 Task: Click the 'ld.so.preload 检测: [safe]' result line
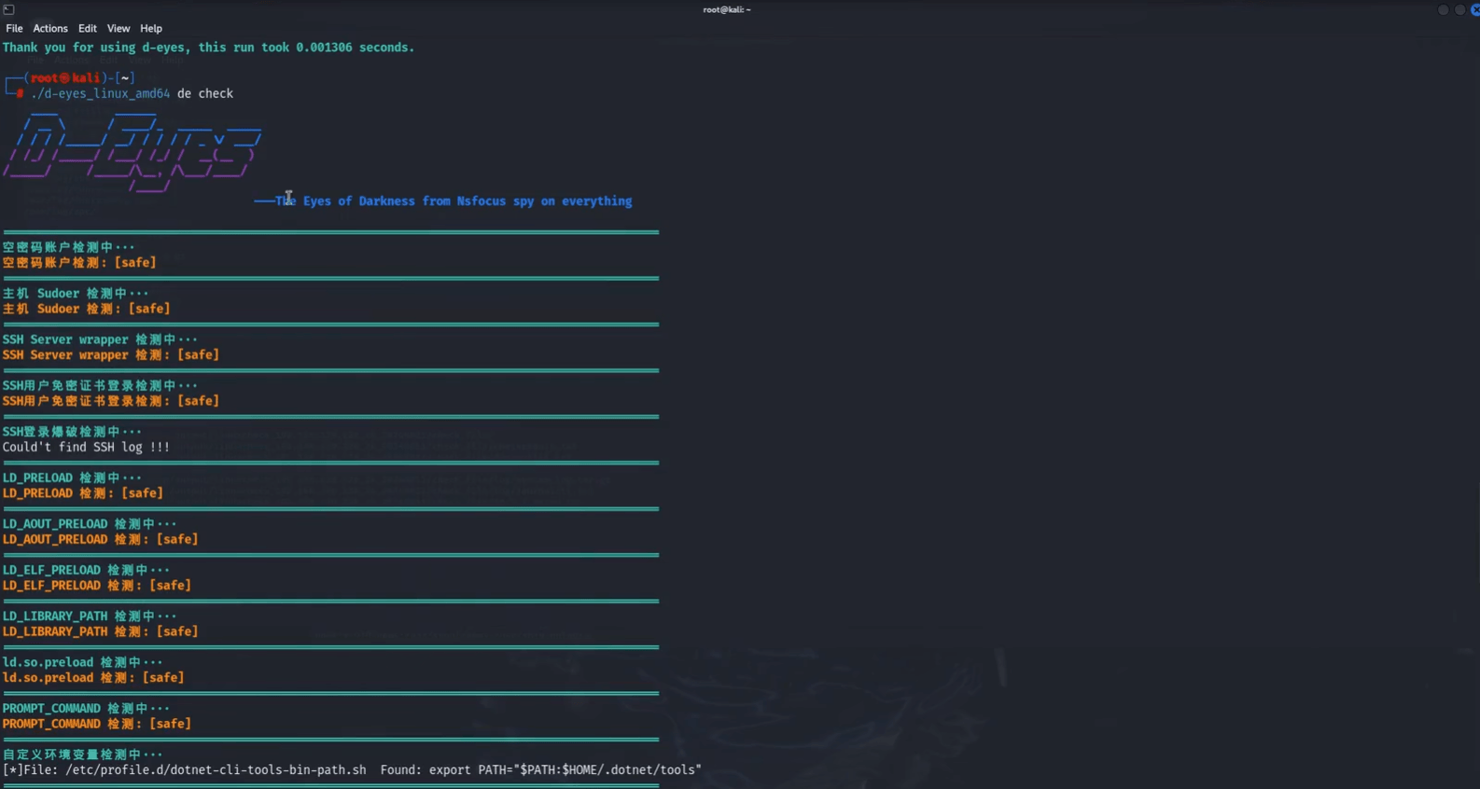click(x=93, y=678)
